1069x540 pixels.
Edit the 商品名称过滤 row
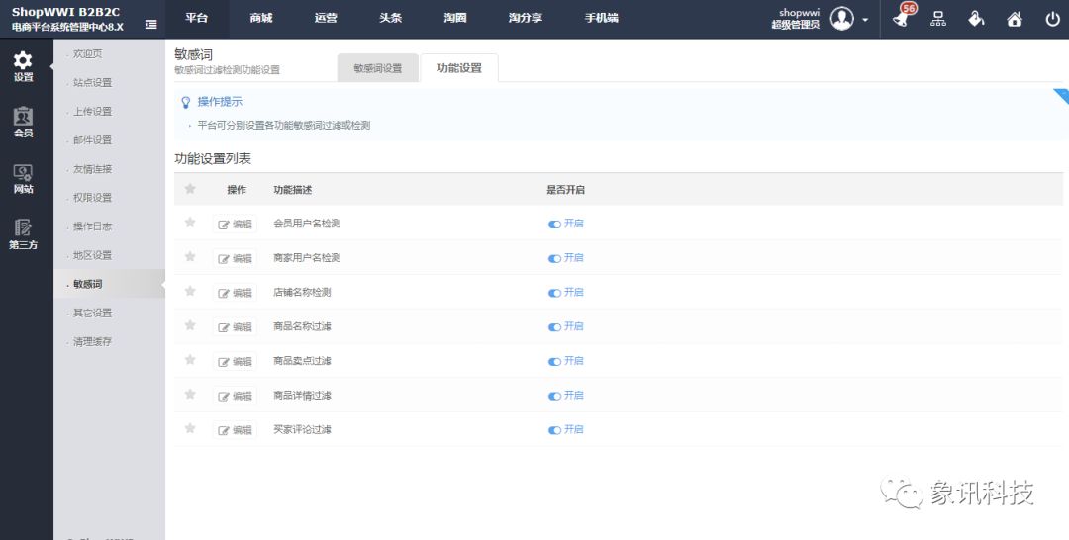click(236, 327)
